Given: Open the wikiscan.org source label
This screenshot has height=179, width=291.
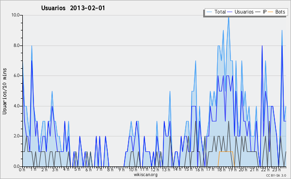Looking at the screenshot, I should point(145,175).
